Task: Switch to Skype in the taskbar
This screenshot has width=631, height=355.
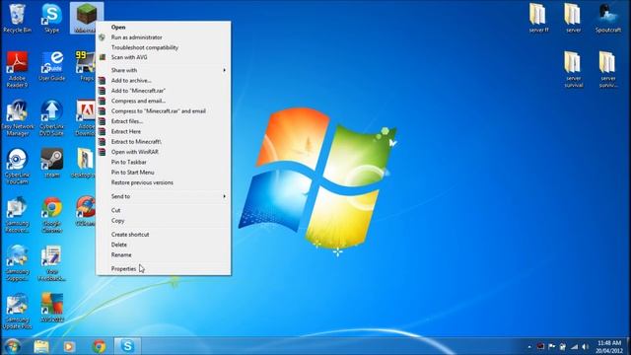Action: (127, 346)
